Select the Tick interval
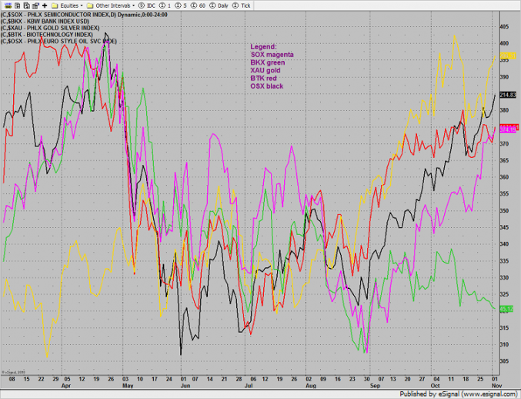This screenshot has width=521, height=399. click(242, 5)
